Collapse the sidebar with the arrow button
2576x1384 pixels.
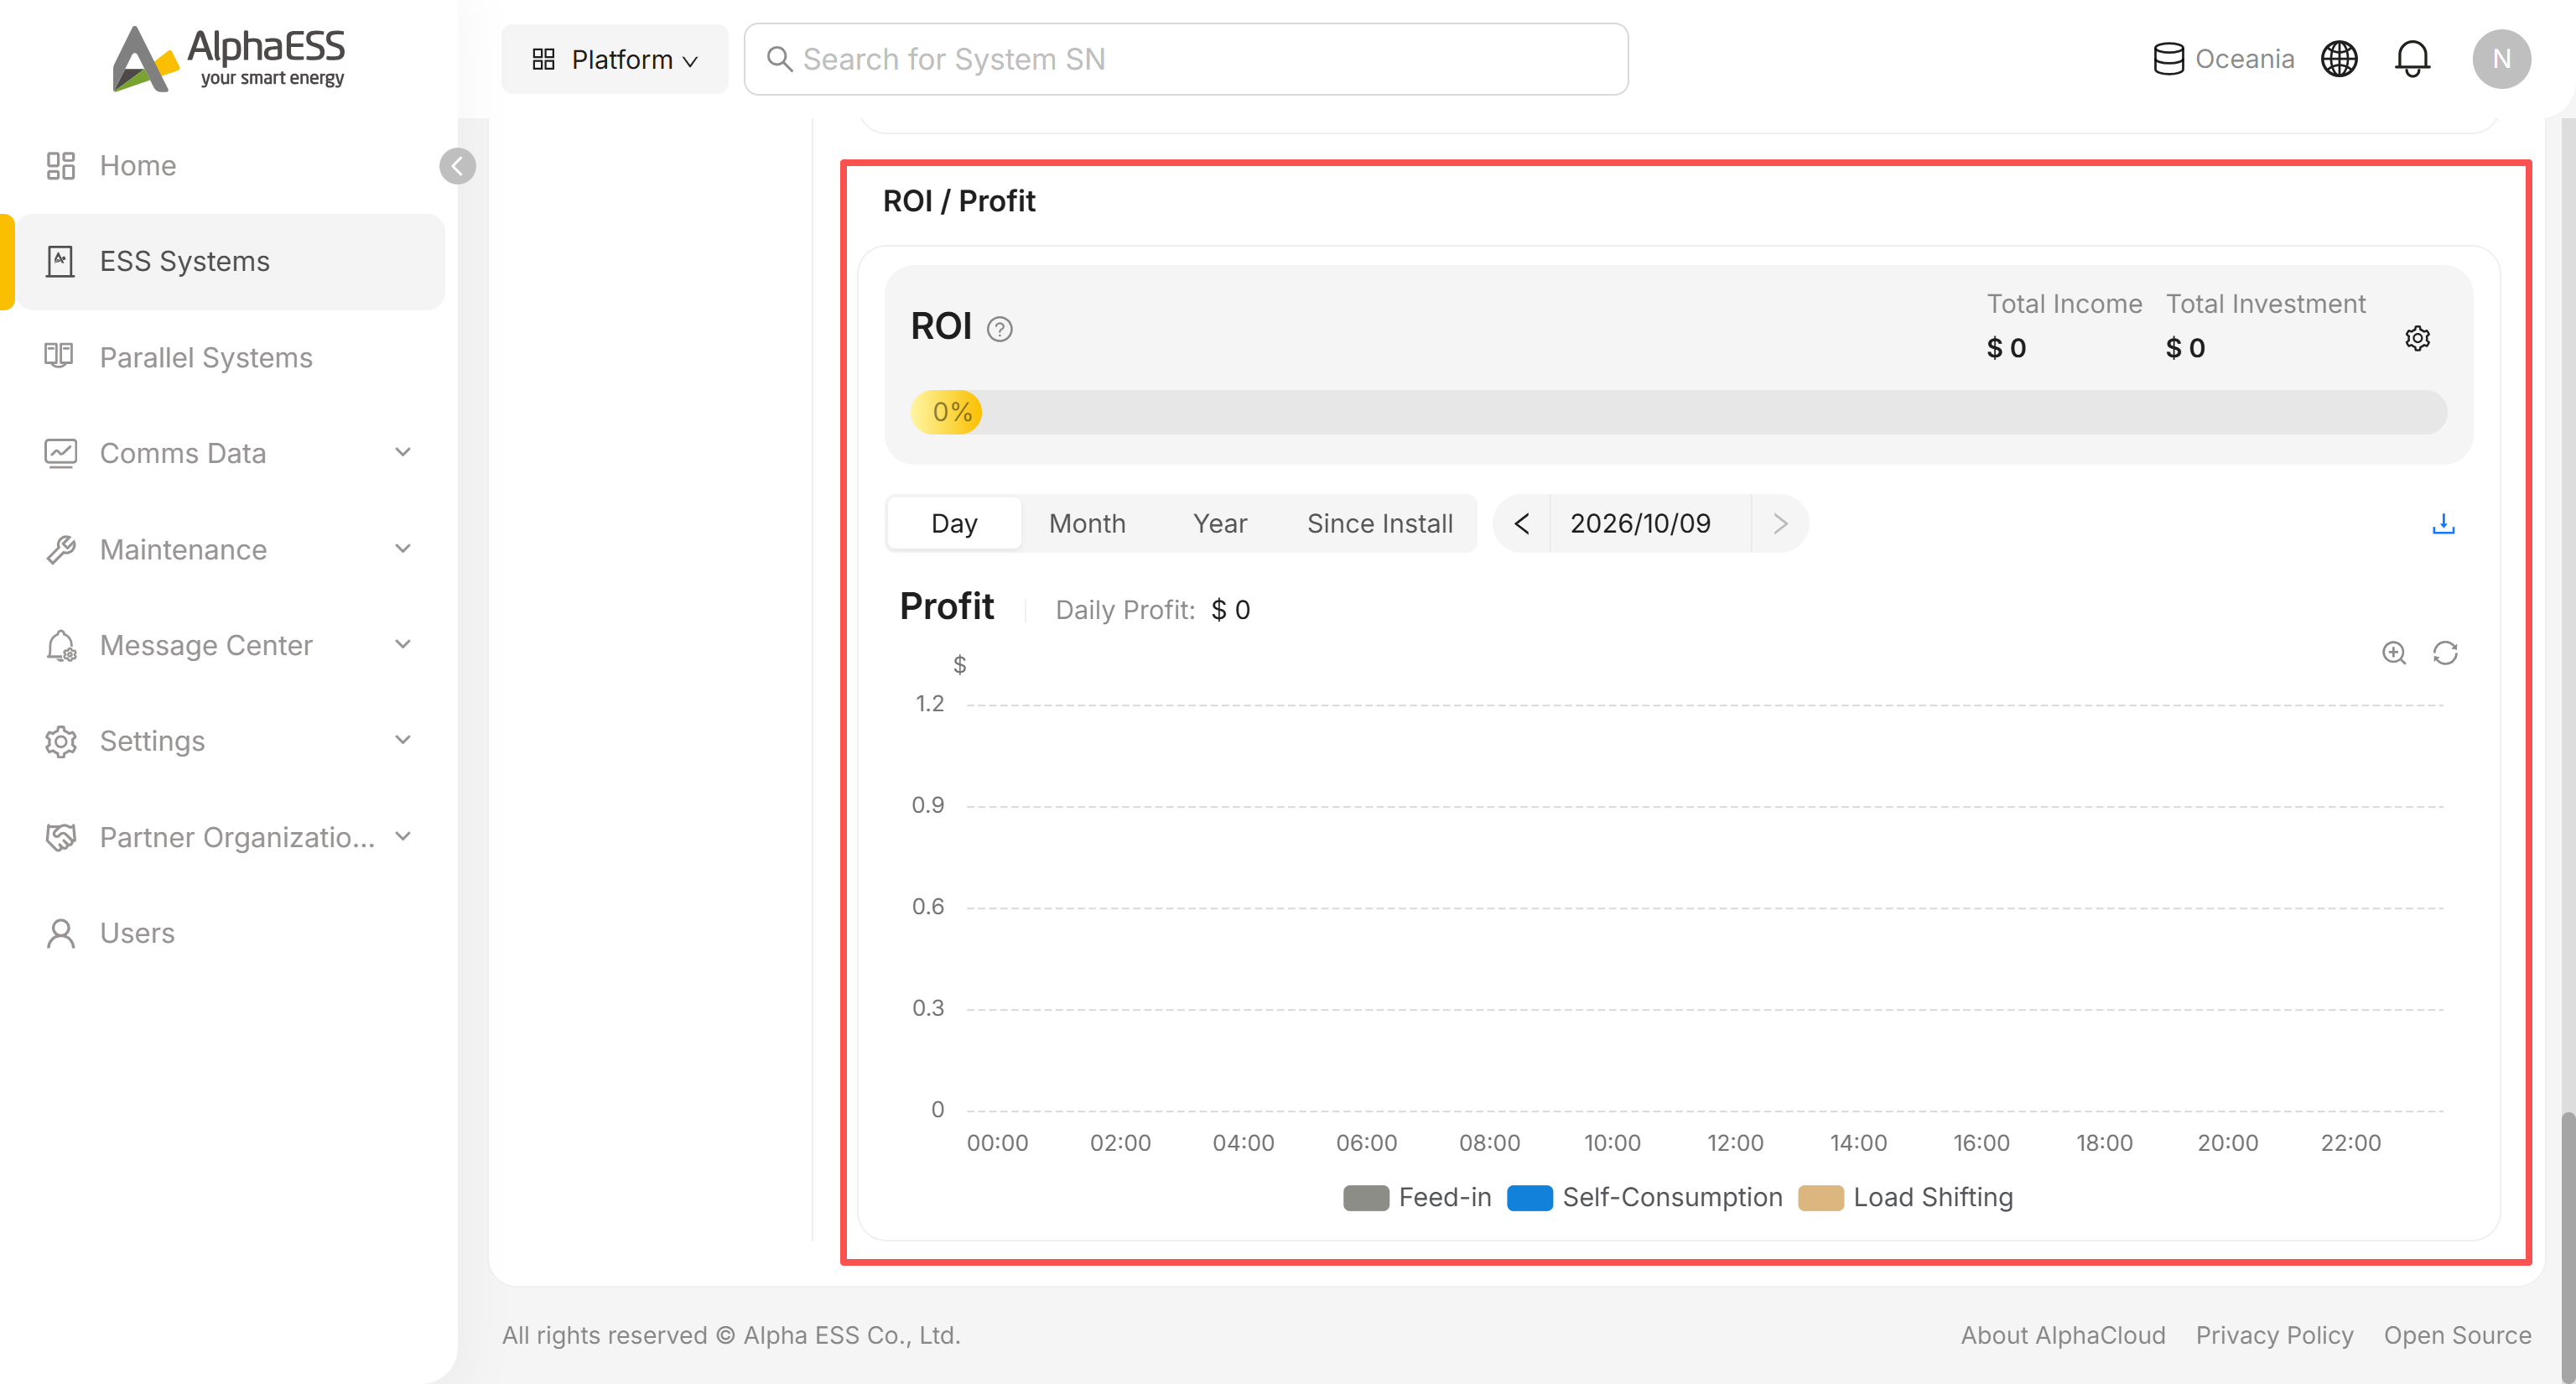(x=457, y=166)
